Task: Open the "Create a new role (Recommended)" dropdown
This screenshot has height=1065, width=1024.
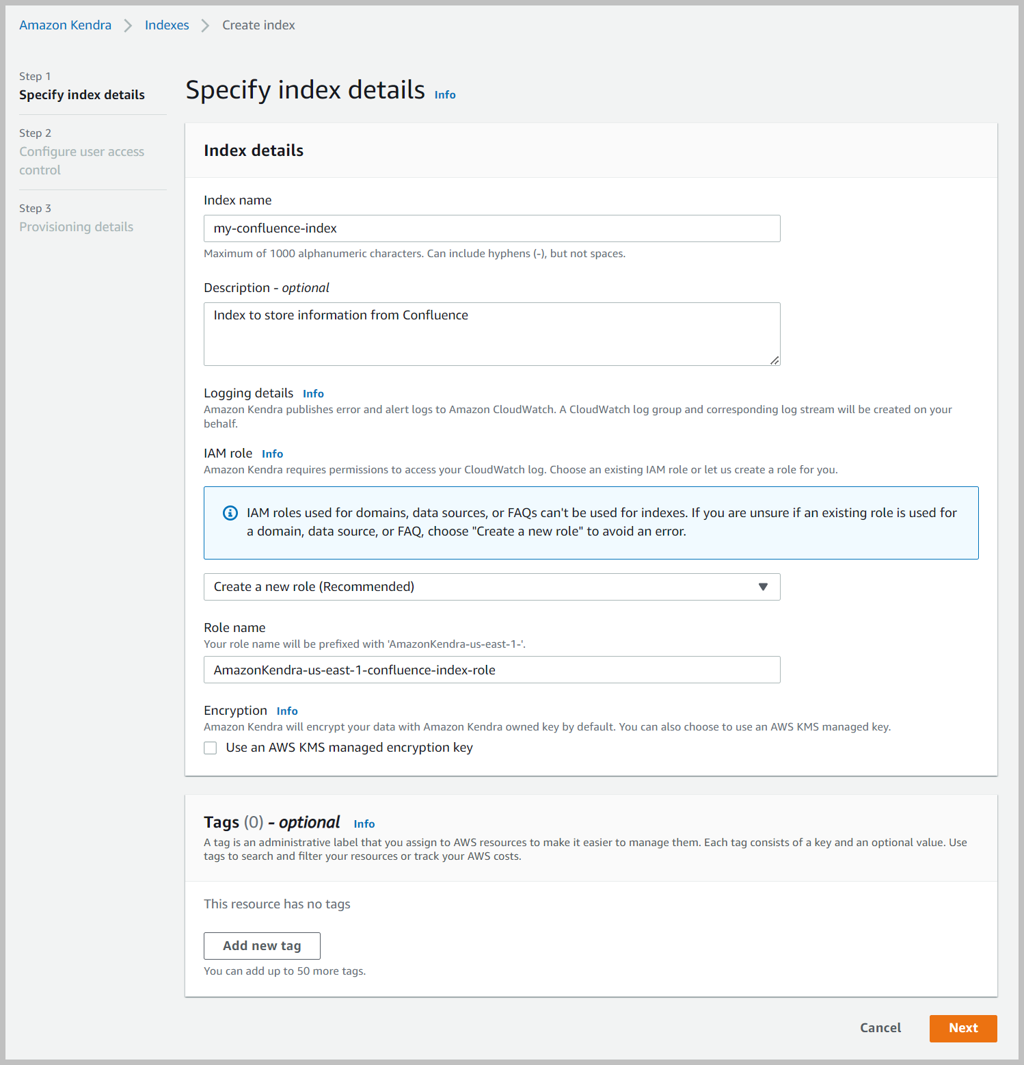Action: tap(491, 587)
